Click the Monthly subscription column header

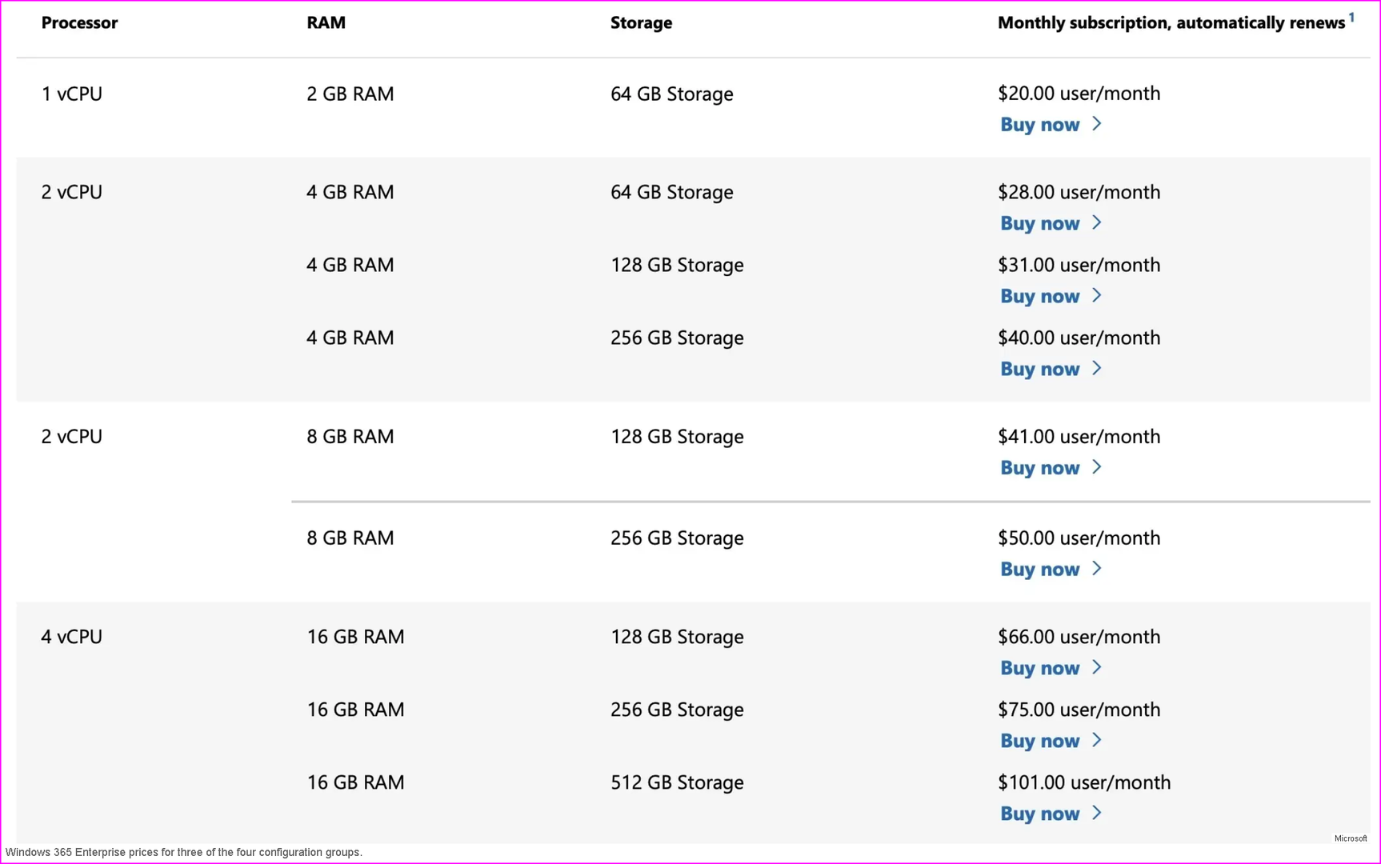point(1171,22)
